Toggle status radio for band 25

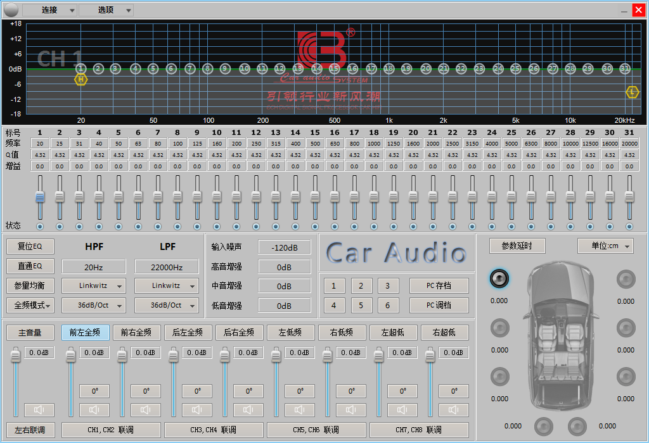[x=511, y=227]
